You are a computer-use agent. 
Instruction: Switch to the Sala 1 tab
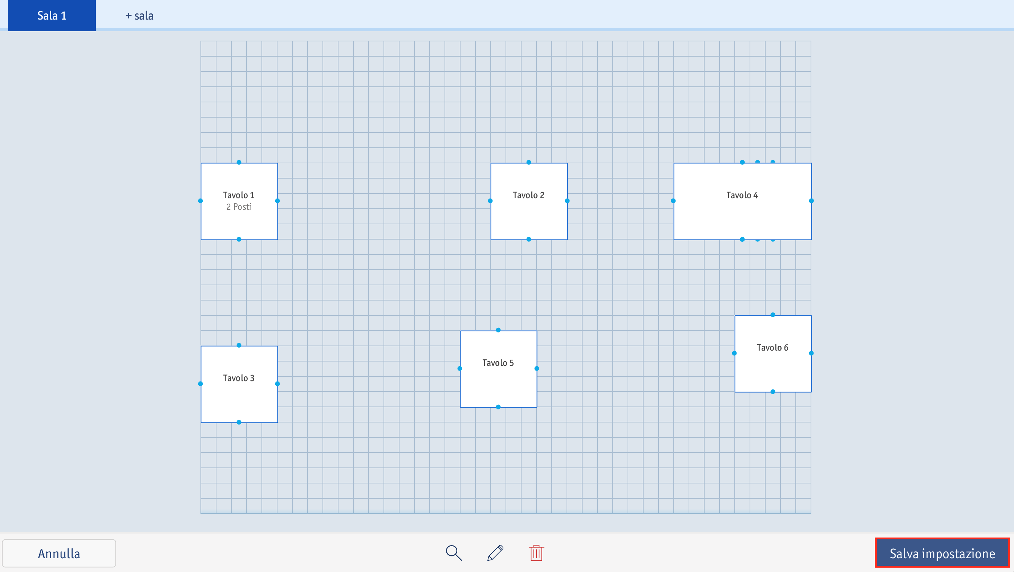[x=52, y=15]
